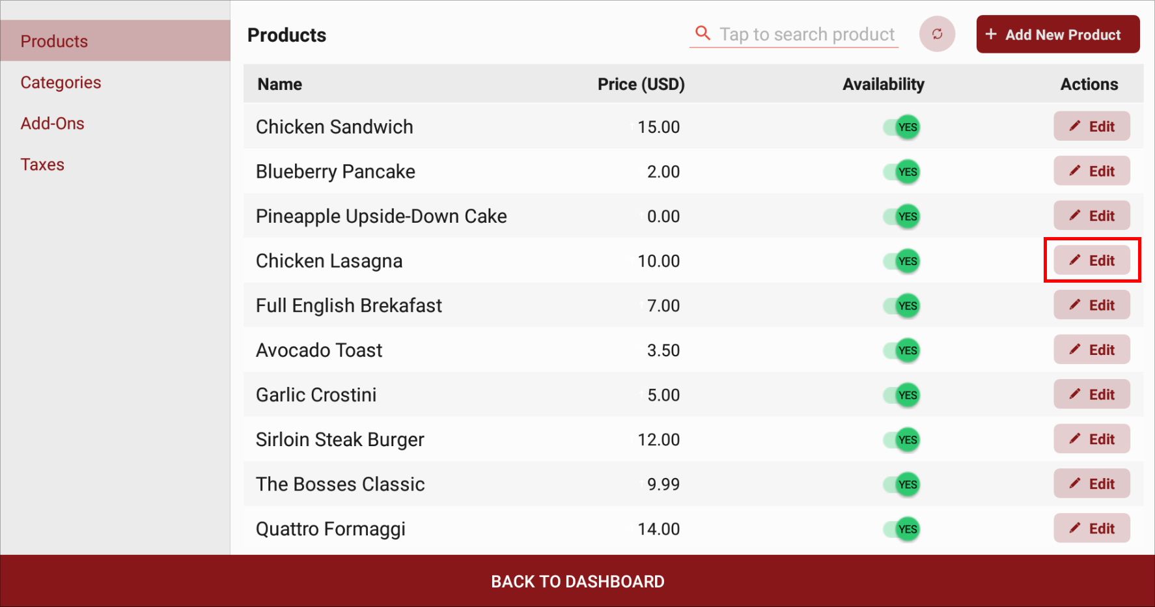
Task: Click the plus icon on Add New Product
Action: 991,34
